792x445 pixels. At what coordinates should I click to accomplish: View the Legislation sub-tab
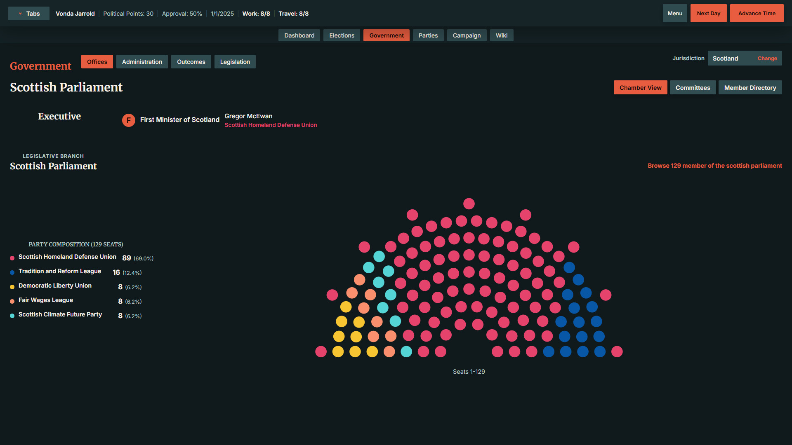[235, 62]
